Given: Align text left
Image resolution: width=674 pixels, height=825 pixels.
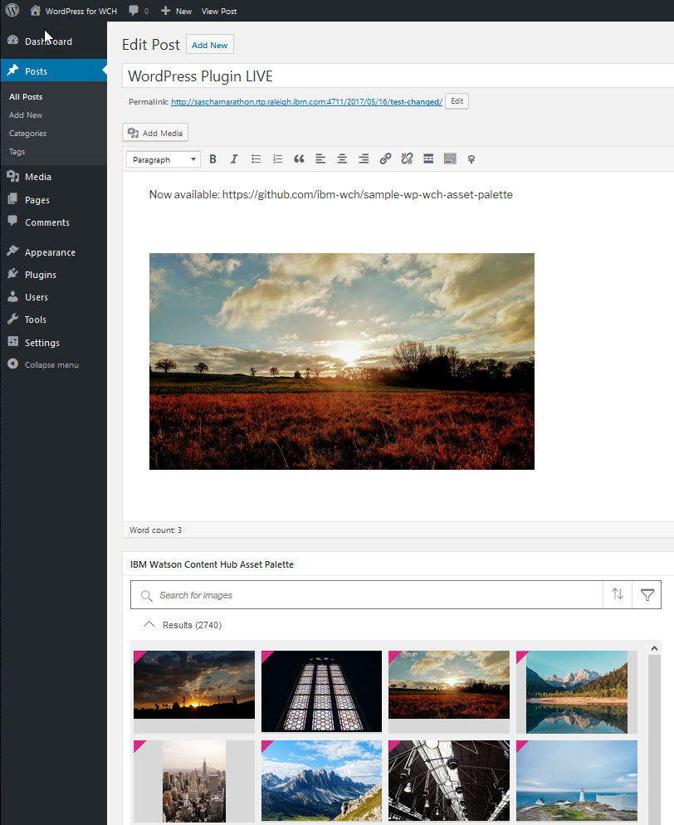Looking at the screenshot, I should click(320, 159).
